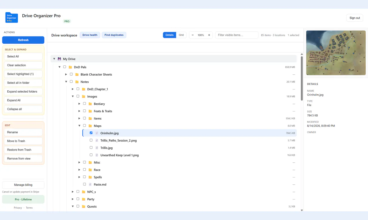This screenshot has height=220, width=368.
Task: Click the Bestiary folder icon
Action: 90,104
